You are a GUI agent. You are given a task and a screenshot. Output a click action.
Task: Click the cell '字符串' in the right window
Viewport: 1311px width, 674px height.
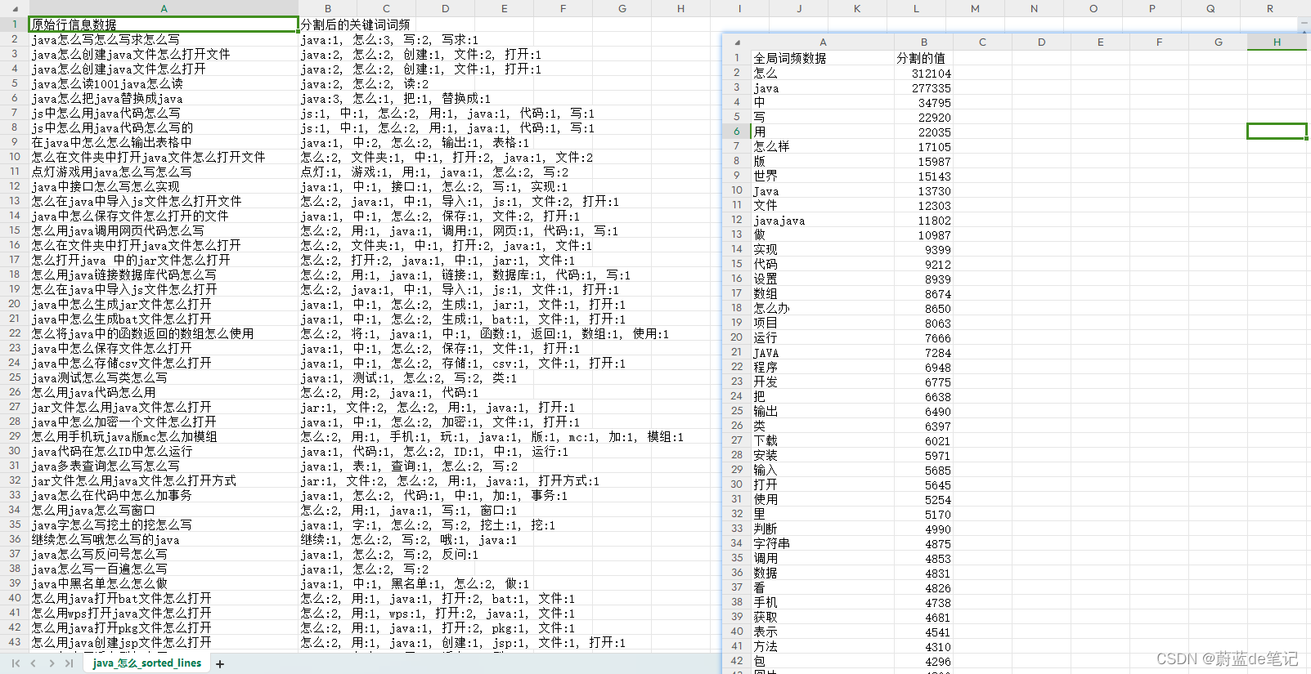pos(823,543)
